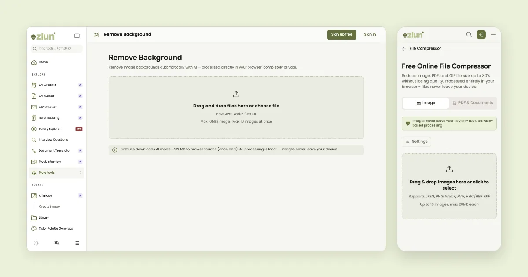
Task: Click the drag & drop images upload area
Action: point(449,186)
